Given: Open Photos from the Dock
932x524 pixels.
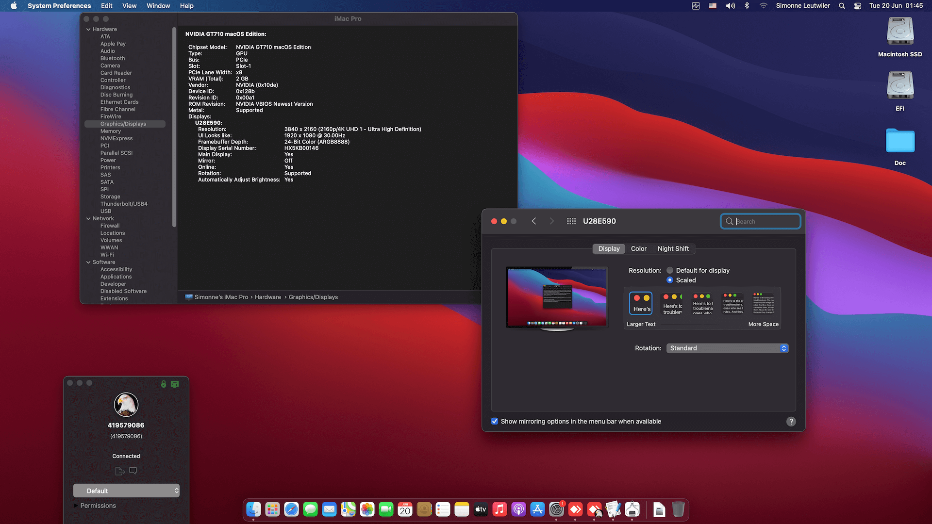Looking at the screenshot, I should 367,509.
